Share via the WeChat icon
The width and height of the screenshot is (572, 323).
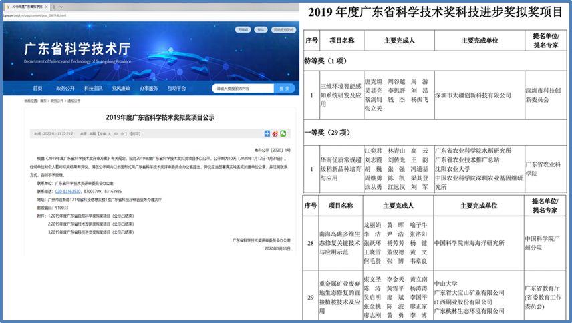pos(283,134)
